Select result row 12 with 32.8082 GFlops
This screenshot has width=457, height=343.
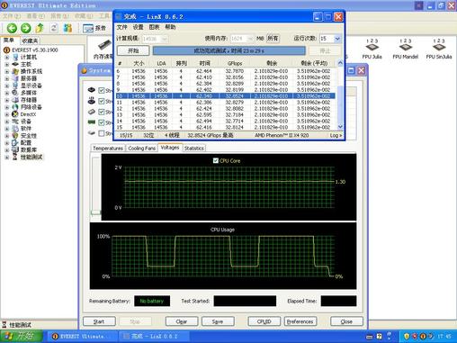pos(226,109)
